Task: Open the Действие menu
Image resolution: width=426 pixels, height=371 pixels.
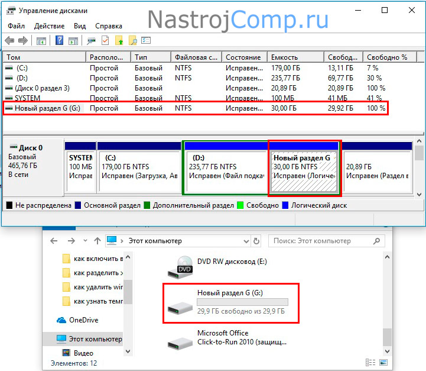Action: [x=49, y=26]
